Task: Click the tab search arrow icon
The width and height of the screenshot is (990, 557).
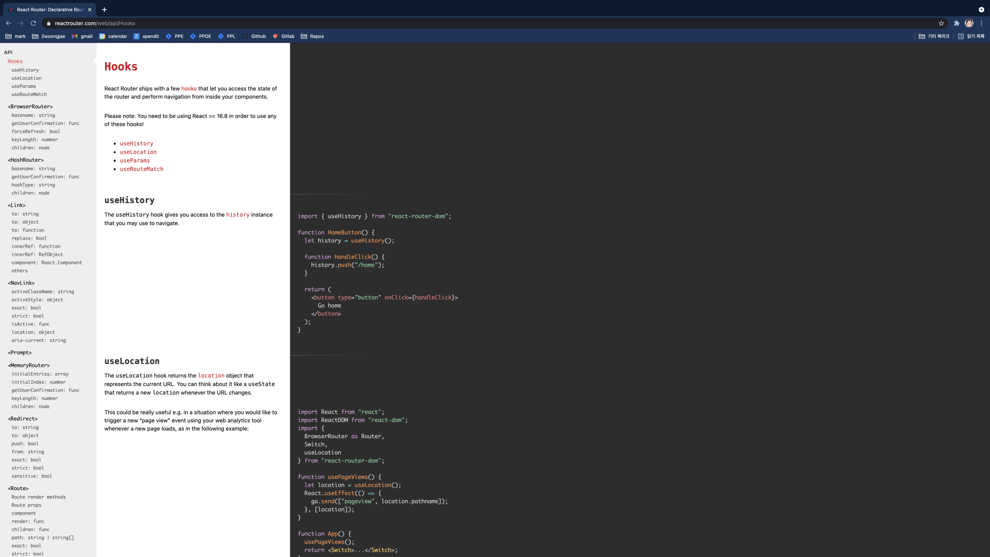Action: pyautogui.click(x=981, y=9)
